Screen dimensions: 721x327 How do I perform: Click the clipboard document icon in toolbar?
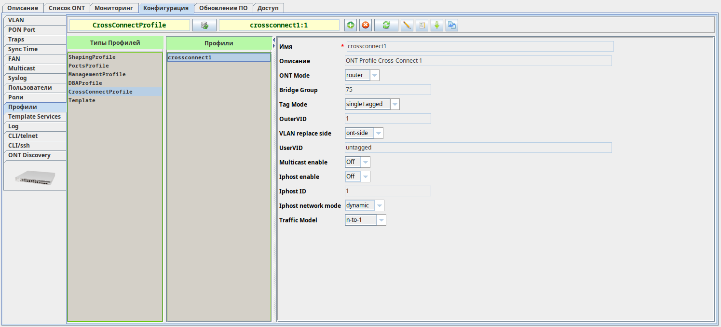pyautogui.click(x=422, y=25)
